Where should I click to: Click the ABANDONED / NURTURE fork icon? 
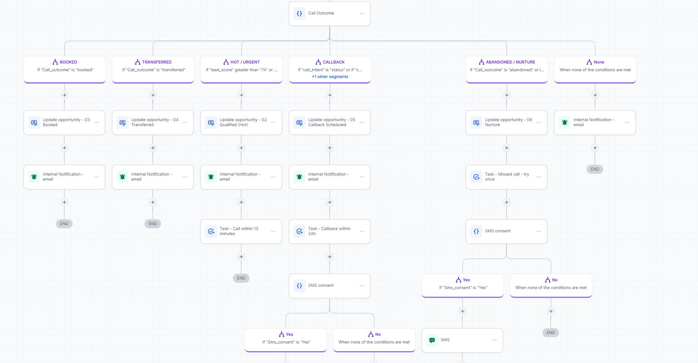tap(481, 62)
